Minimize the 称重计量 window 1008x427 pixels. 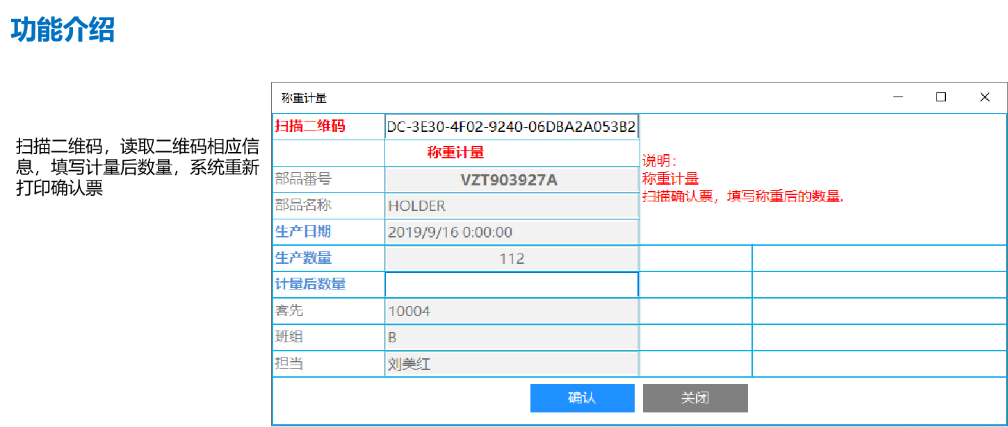[x=898, y=98]
